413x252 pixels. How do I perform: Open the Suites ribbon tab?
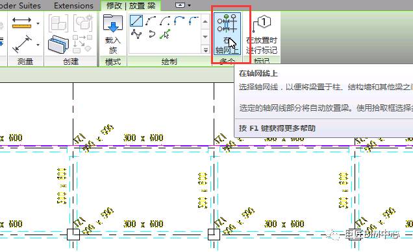coord(20,6)
